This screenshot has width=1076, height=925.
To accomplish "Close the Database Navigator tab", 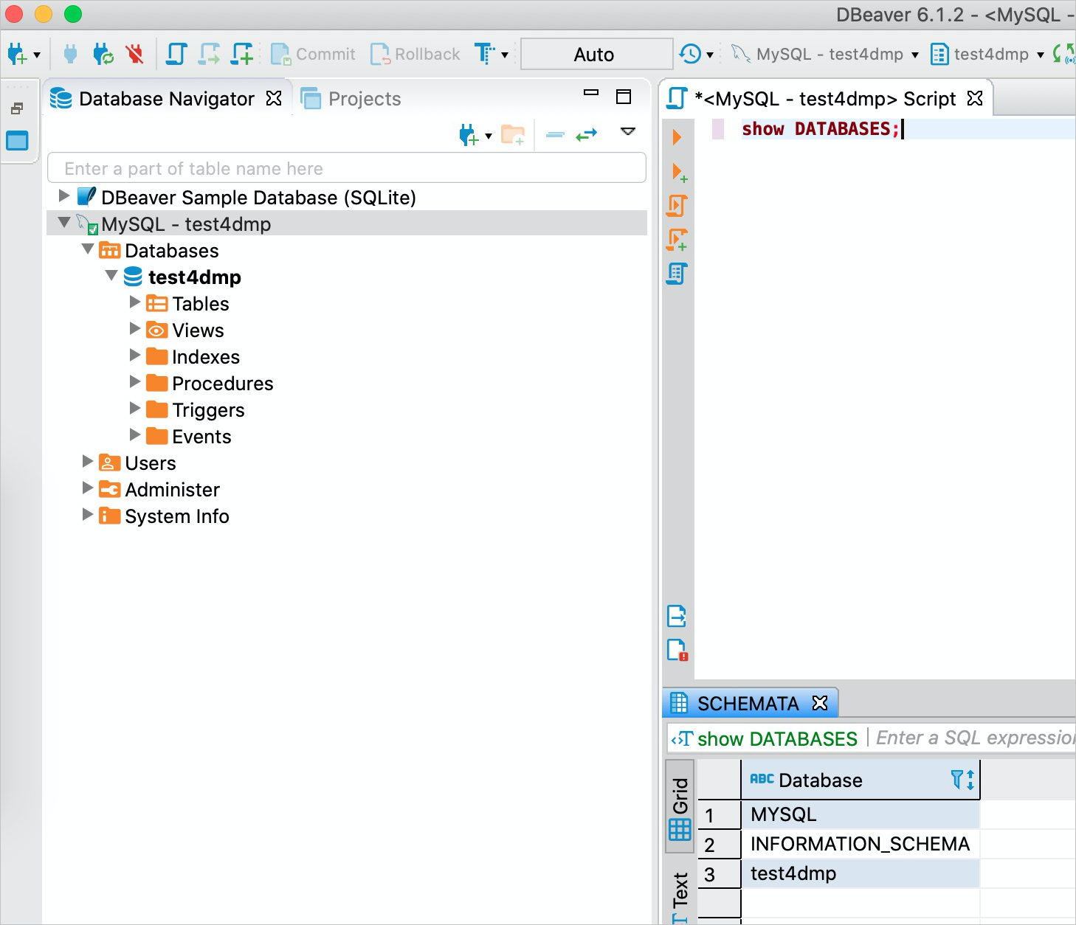I will 274,98.
